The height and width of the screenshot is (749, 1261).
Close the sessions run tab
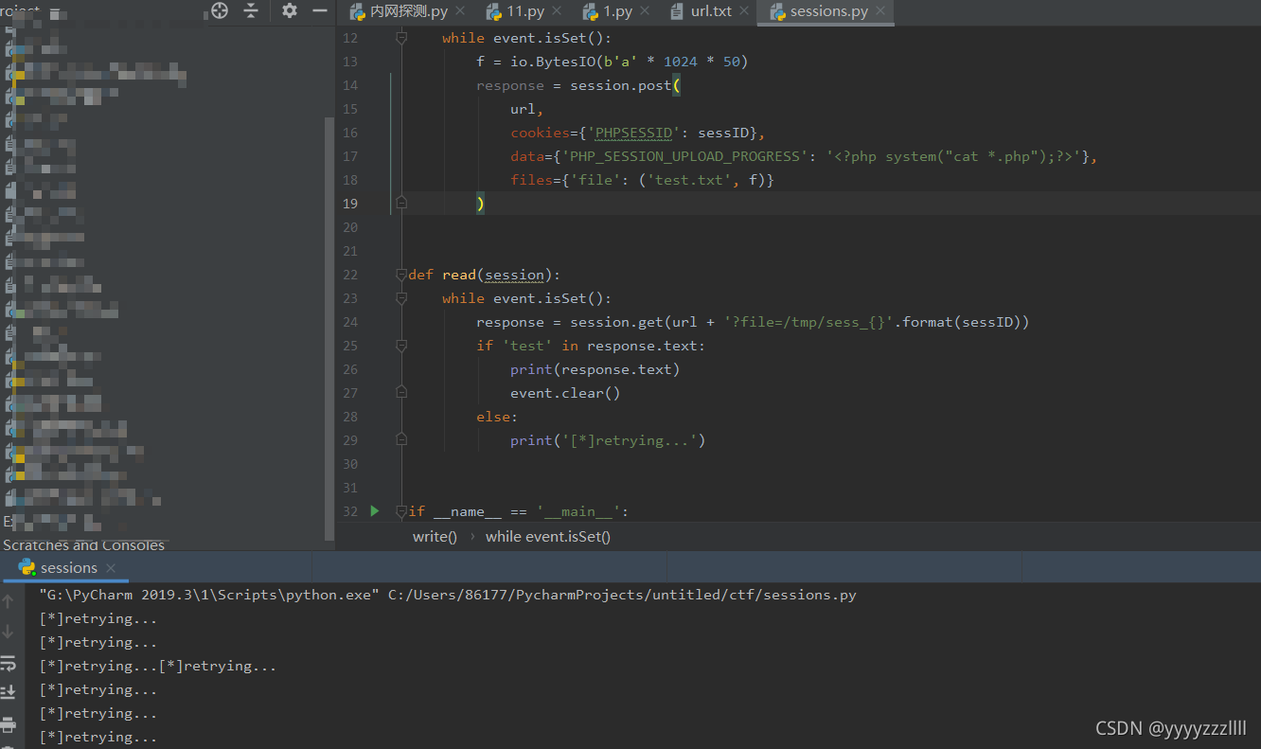(x=111, y=568)
